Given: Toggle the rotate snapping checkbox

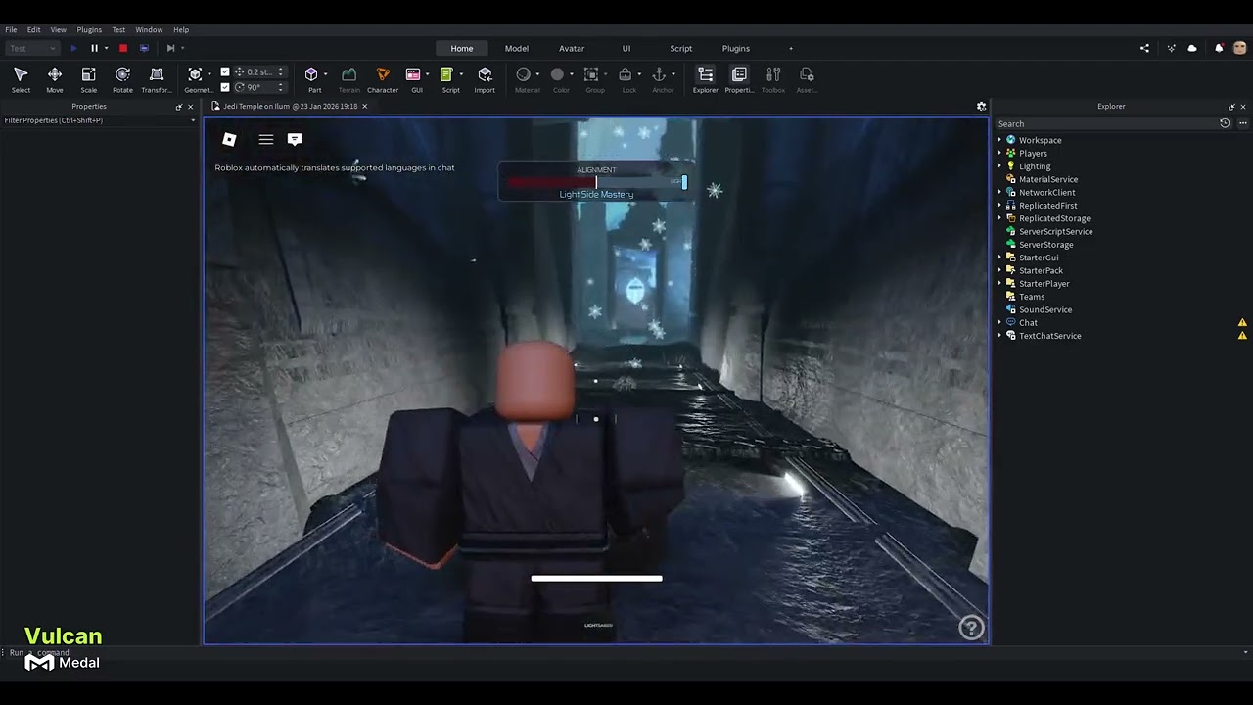Looking at the screenshot, I should point(225,87).
